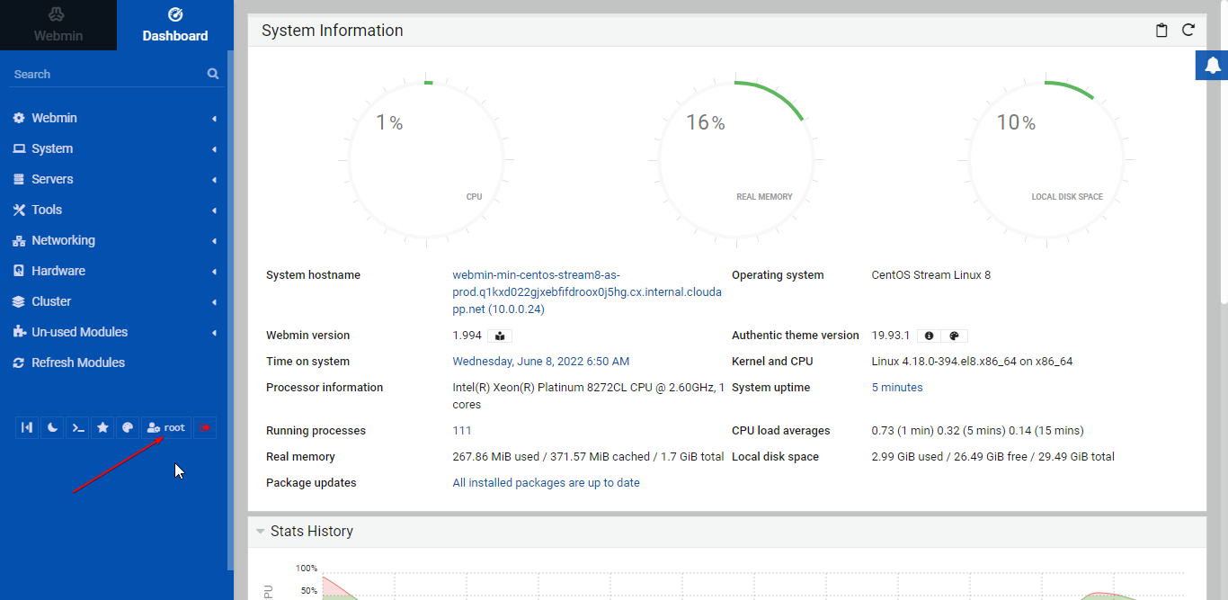
Task: Click the palette icon beside theme version
Action: pos(955,336)
